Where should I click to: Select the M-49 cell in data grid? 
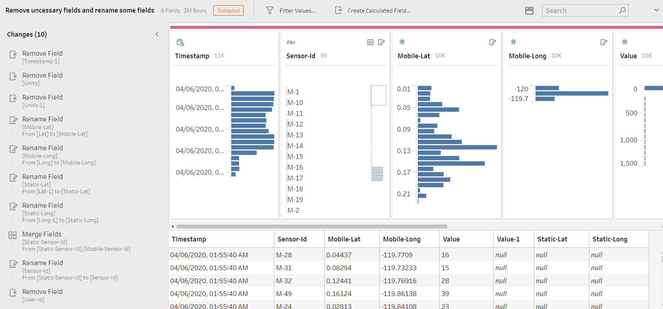point(299,294)
